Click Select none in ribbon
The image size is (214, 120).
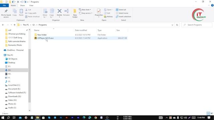click(x=122, y=13)
